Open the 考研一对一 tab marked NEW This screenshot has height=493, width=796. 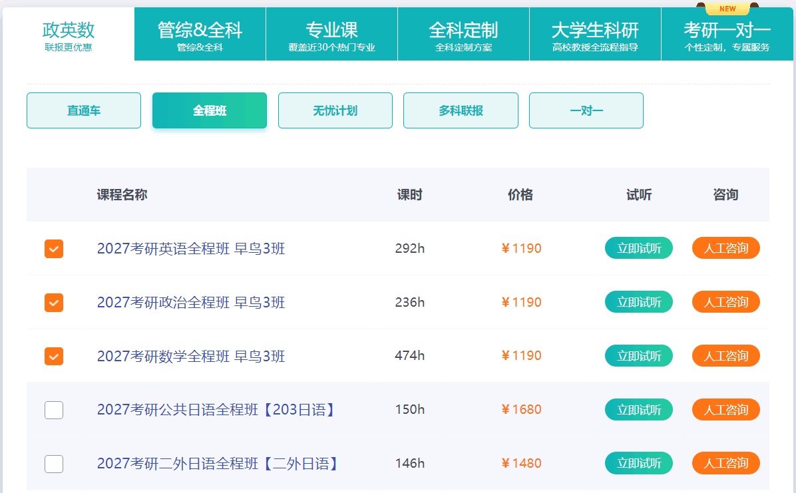[727, 35]
